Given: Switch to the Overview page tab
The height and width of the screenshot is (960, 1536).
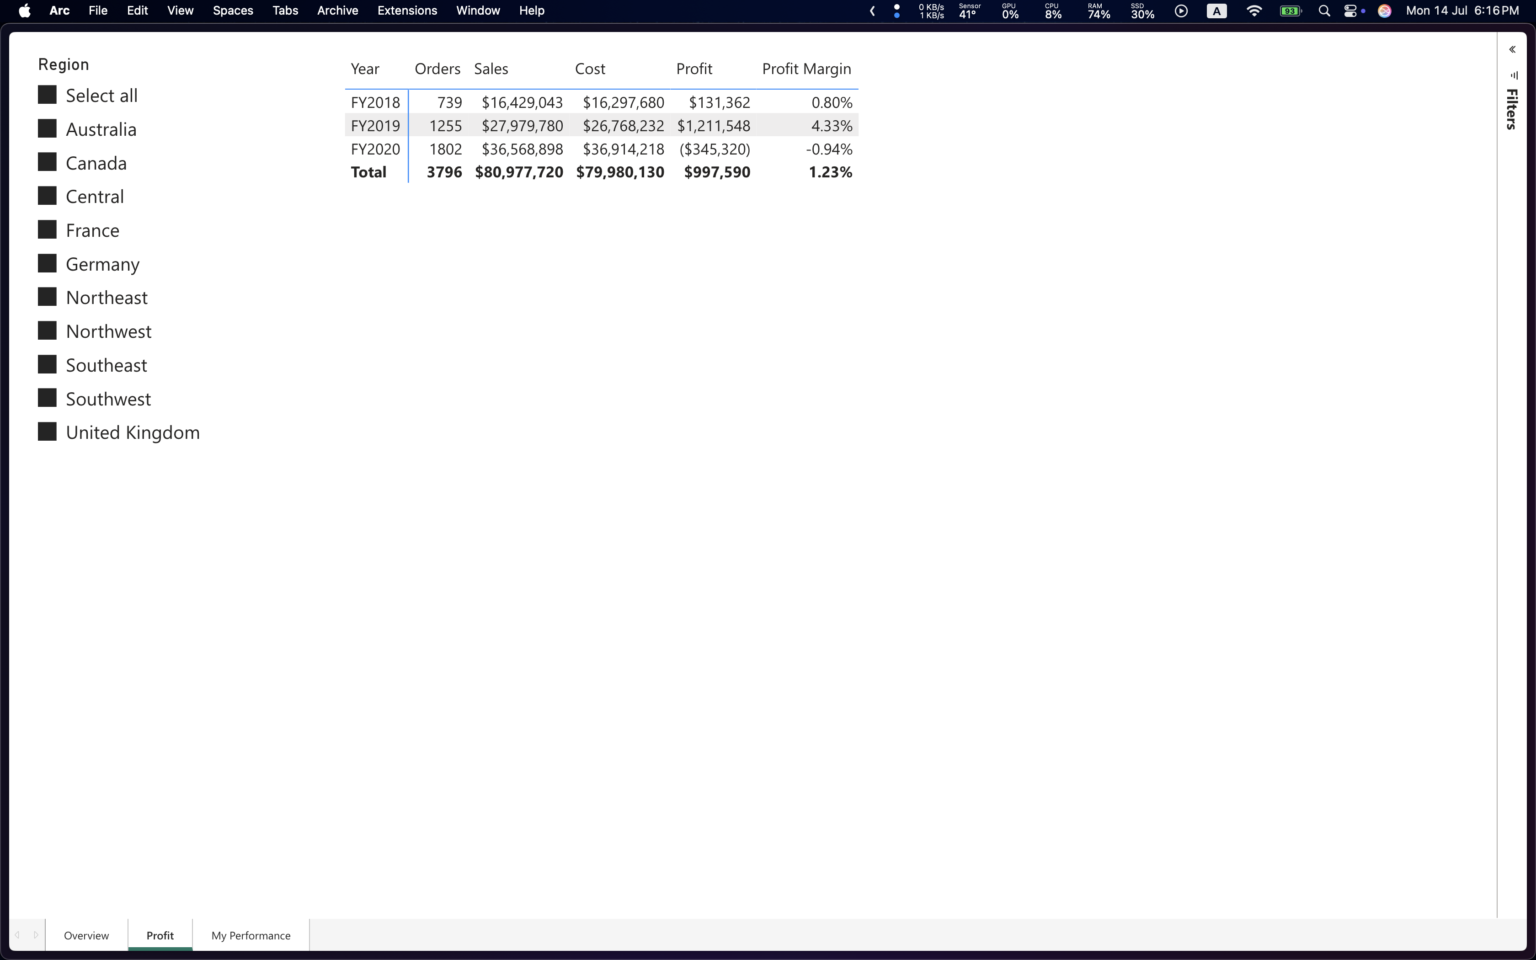Looking at the screenshot, I should (x=86, y=935).
